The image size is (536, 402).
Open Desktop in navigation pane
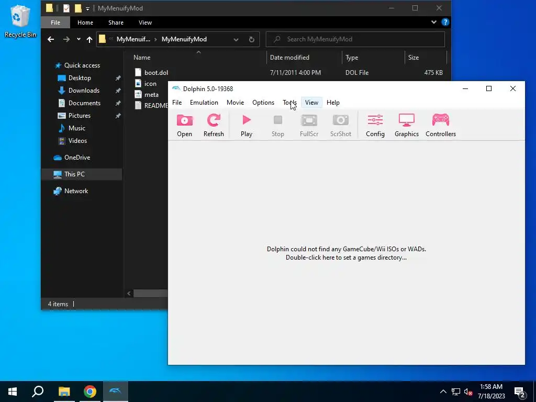[80, 78]
